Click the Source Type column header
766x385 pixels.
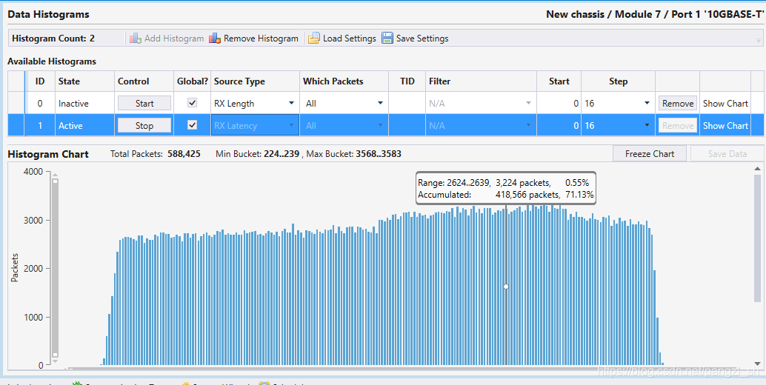pos(255,81)
